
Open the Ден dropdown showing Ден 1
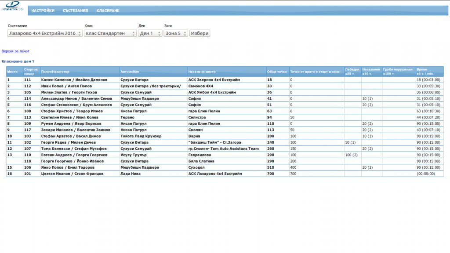pos(150,33)
